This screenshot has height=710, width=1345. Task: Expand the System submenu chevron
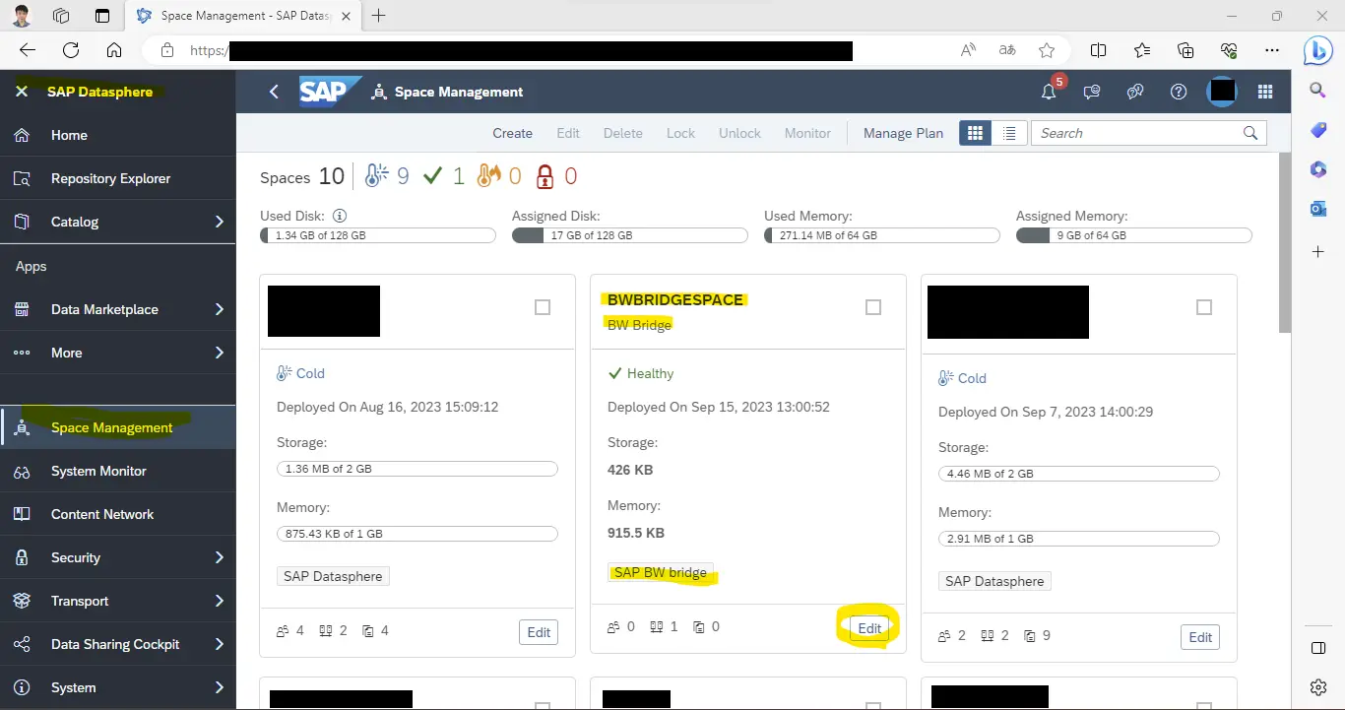(219, 687)
